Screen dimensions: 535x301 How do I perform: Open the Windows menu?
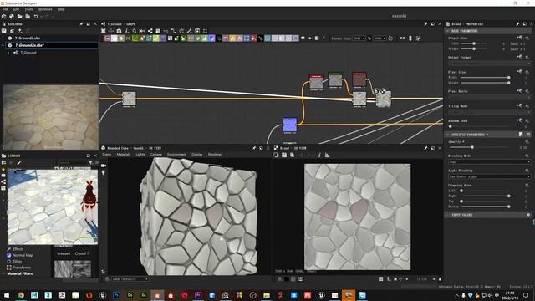tap(45, 9)
